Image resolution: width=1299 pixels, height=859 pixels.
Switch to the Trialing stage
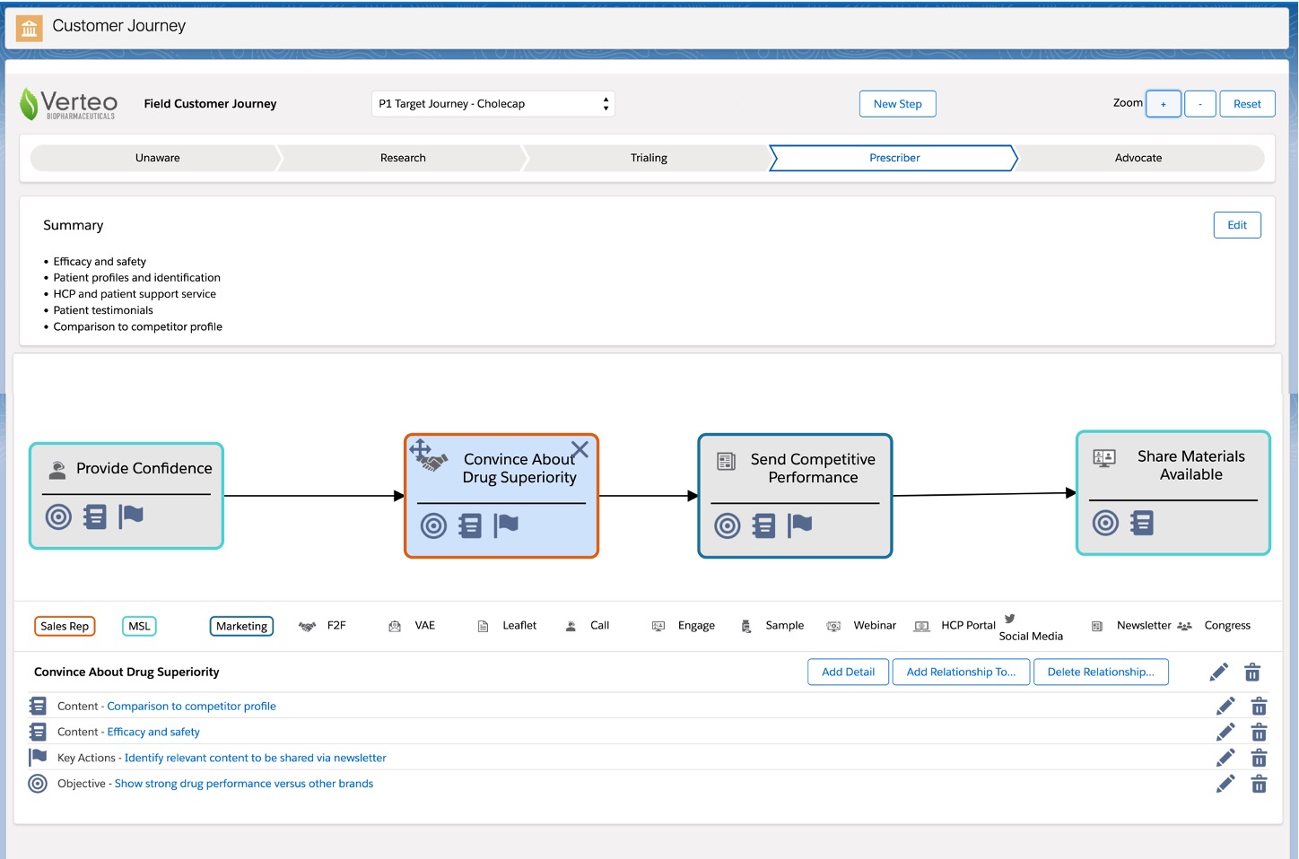click(x=648, y=158)
